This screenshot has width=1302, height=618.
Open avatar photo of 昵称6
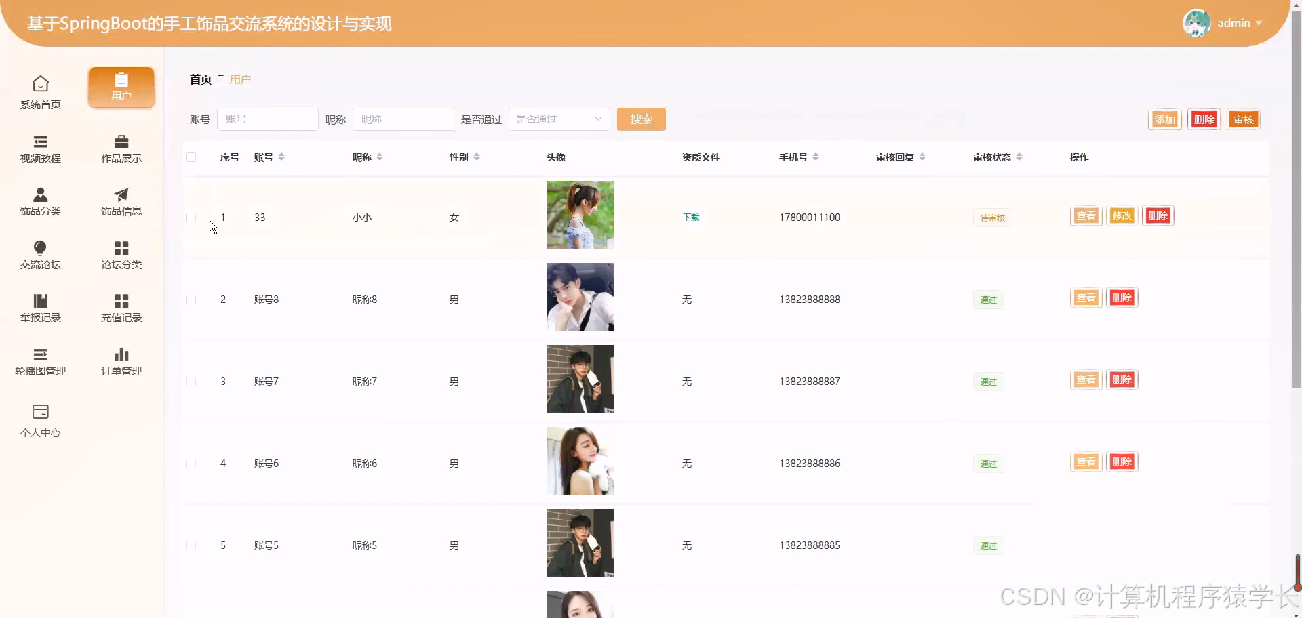point(580,461)
